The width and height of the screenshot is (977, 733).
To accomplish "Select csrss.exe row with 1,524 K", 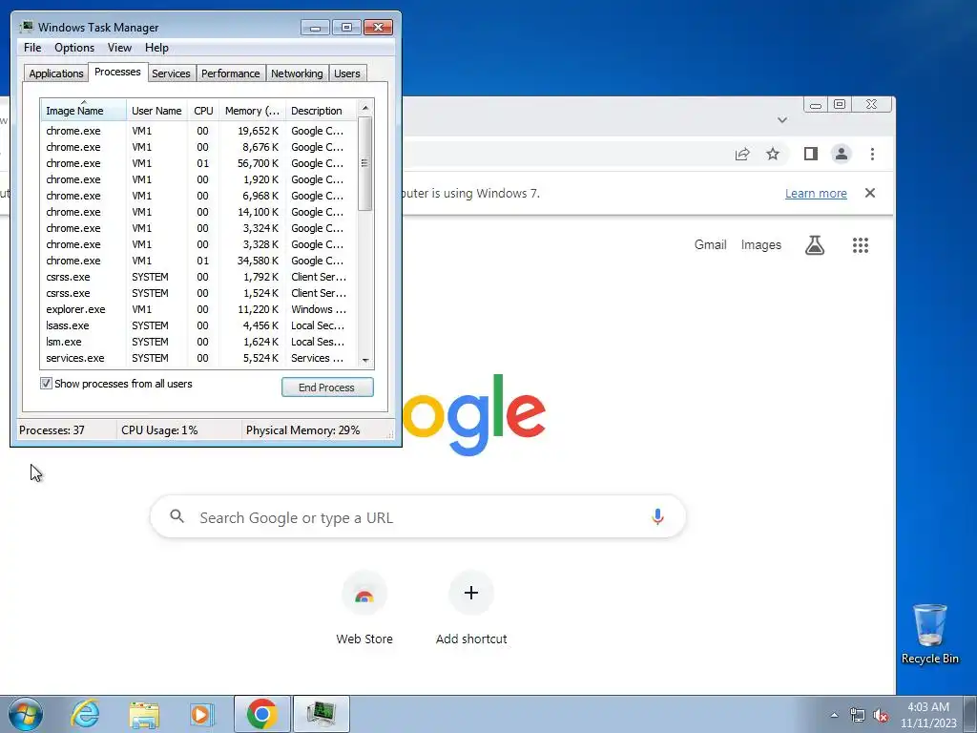I will click(x=199, y=293).
